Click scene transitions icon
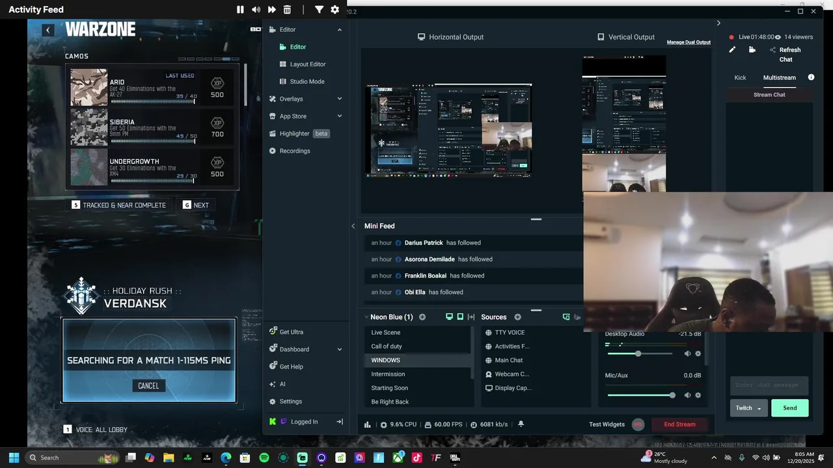This screenshot has height=468, width=833. [x=471, y=317]
